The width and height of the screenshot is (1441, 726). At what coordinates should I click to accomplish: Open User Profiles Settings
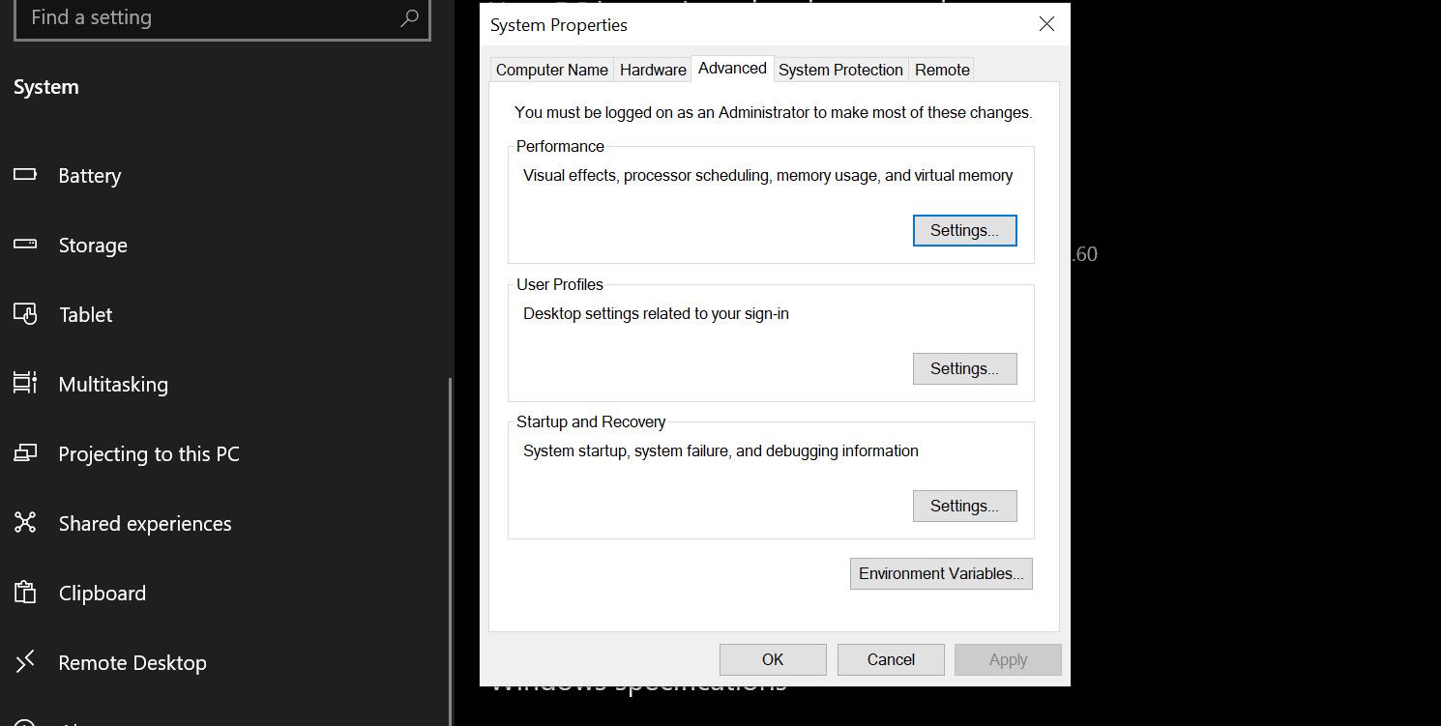(x=964, y=368)
